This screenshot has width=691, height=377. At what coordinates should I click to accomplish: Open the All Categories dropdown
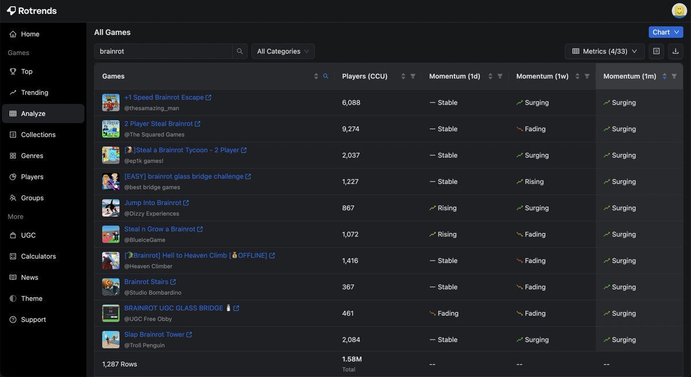tap(283, 51)
